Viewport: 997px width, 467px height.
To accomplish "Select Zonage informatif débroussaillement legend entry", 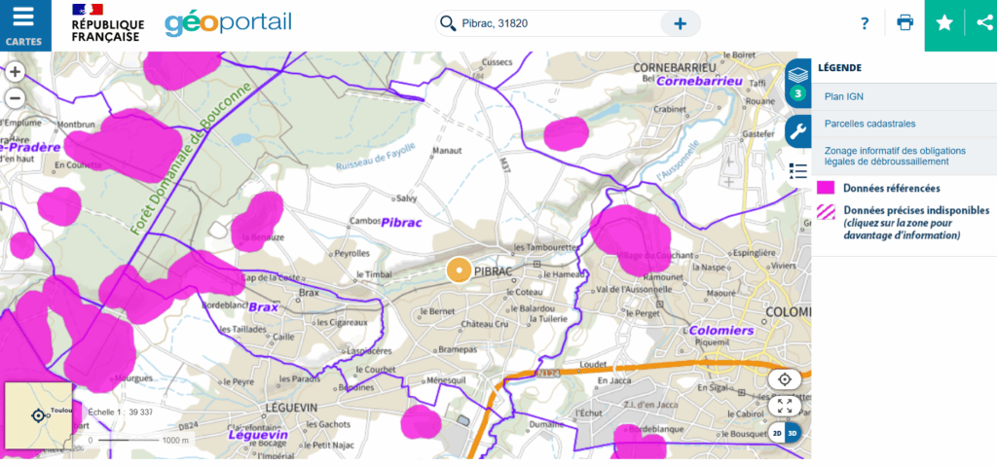I will [x=894, y=157].
